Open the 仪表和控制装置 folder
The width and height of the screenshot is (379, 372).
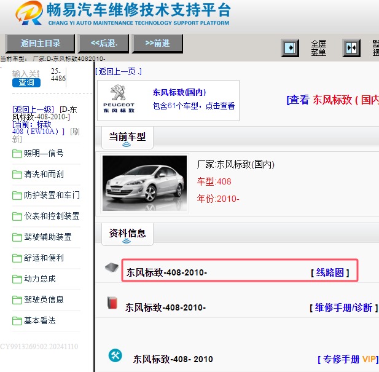(x=46, y=216)
